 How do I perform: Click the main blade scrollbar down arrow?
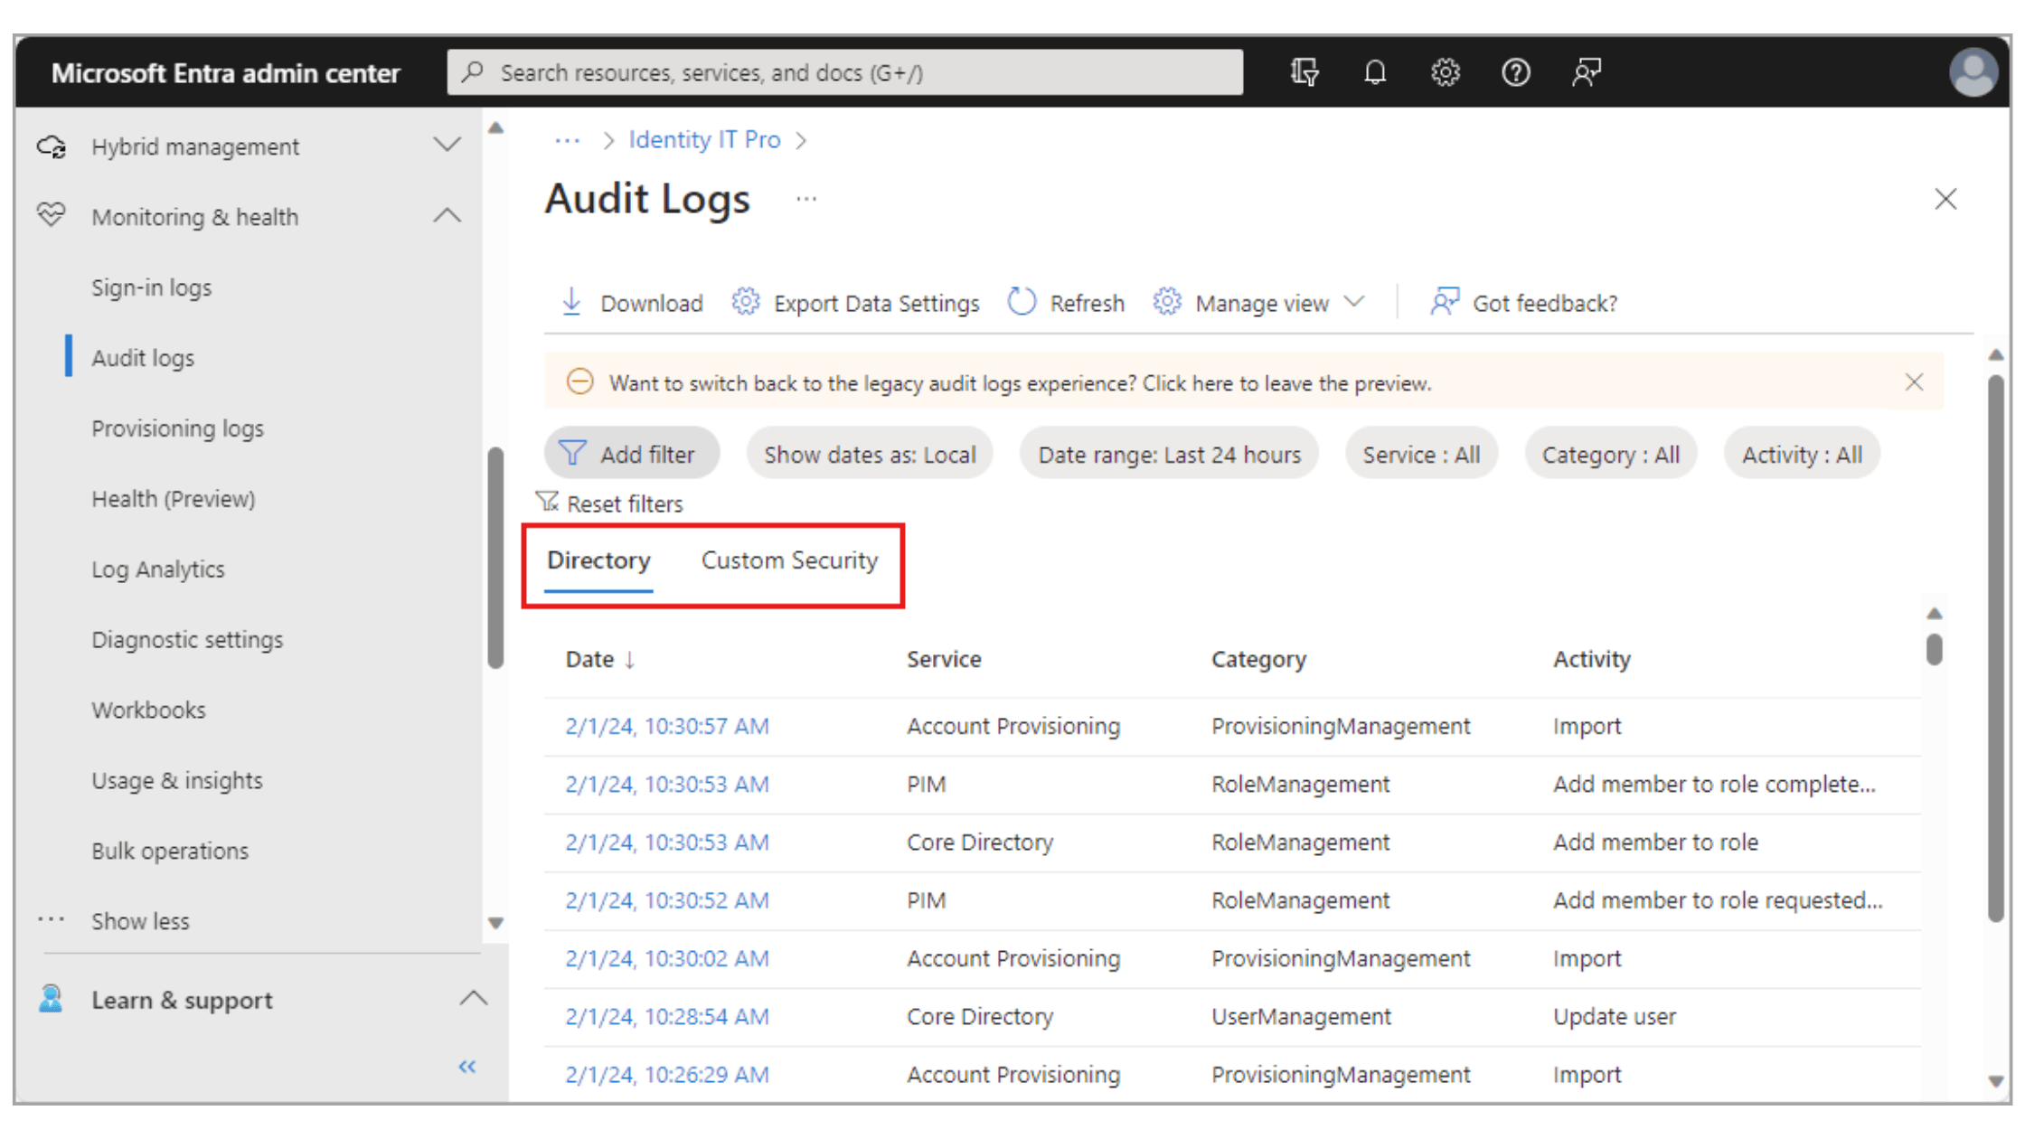(1996, 1081)
